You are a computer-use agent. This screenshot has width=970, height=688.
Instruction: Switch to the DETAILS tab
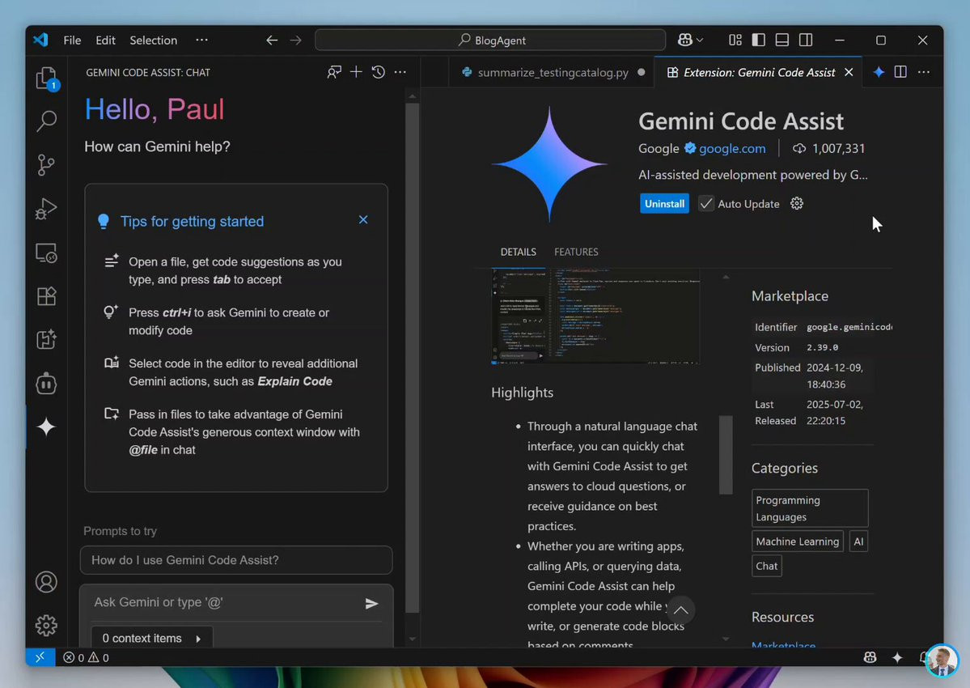coord(519,252)
